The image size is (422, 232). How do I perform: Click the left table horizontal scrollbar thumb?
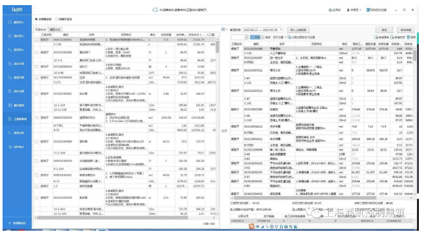click(113, 218)
